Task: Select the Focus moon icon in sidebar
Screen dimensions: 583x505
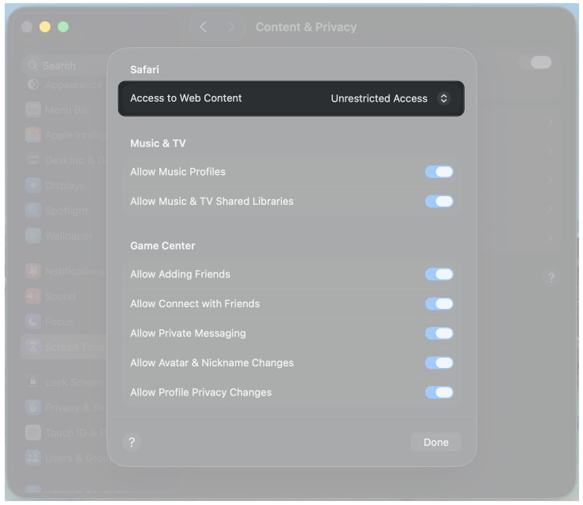Action: click(x=33, y=321)
